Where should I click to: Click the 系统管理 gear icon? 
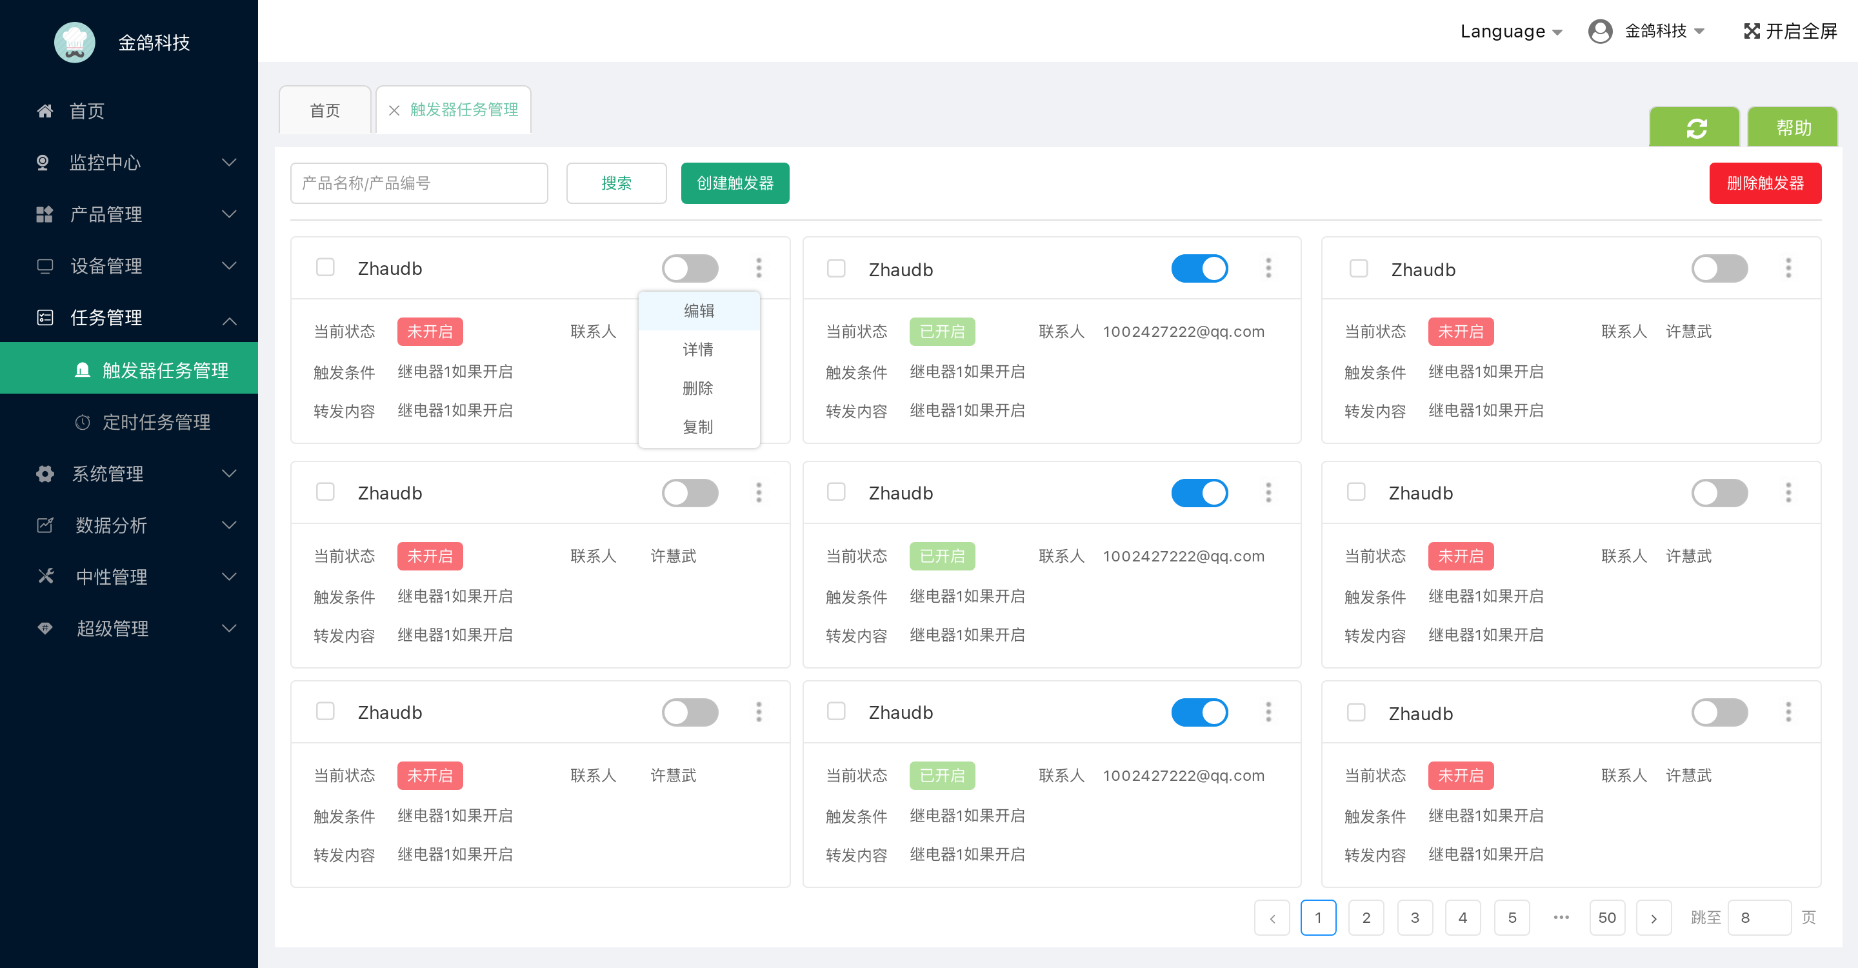tap(45, 474)
